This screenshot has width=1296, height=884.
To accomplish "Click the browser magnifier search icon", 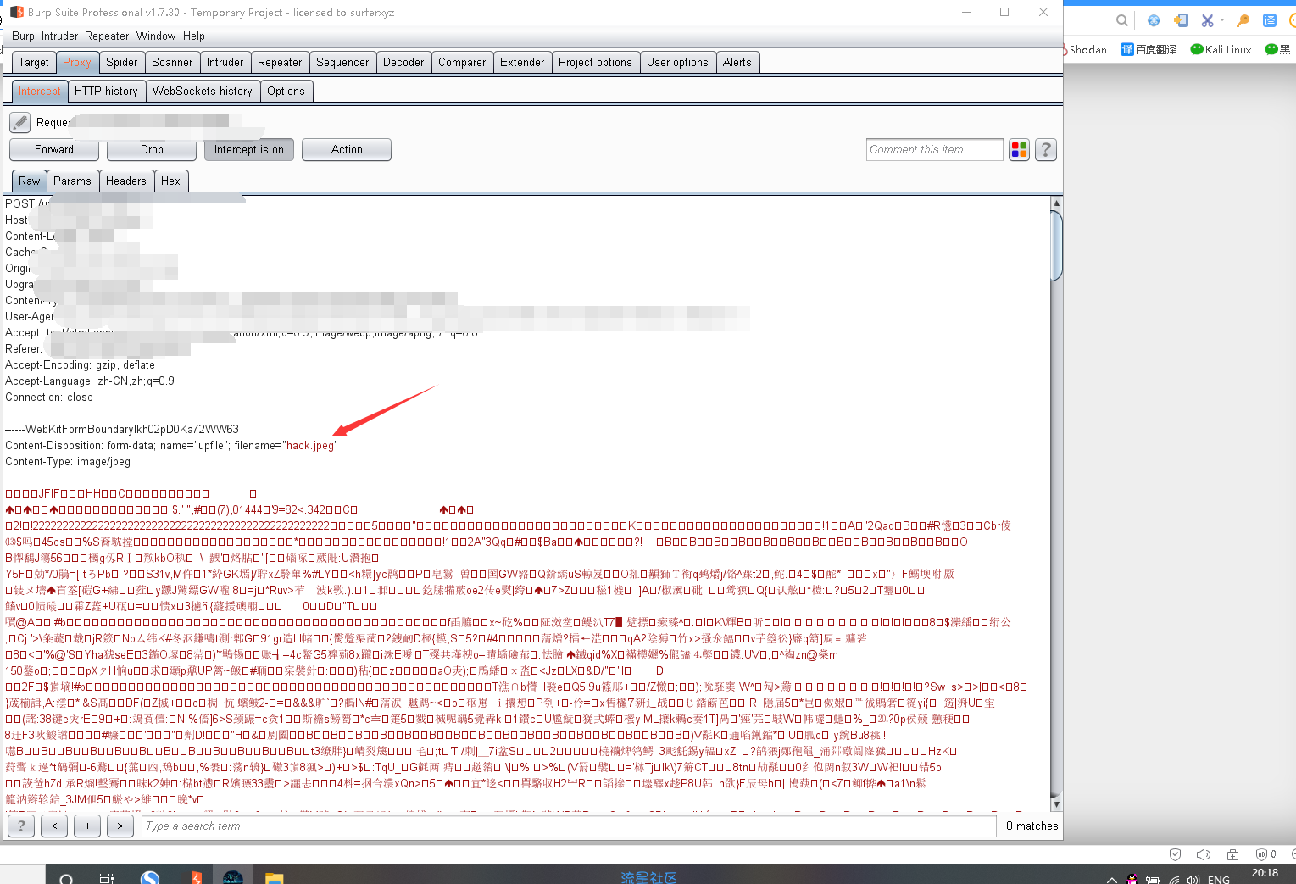I will pyautogui.click(x=1121, y=20).
